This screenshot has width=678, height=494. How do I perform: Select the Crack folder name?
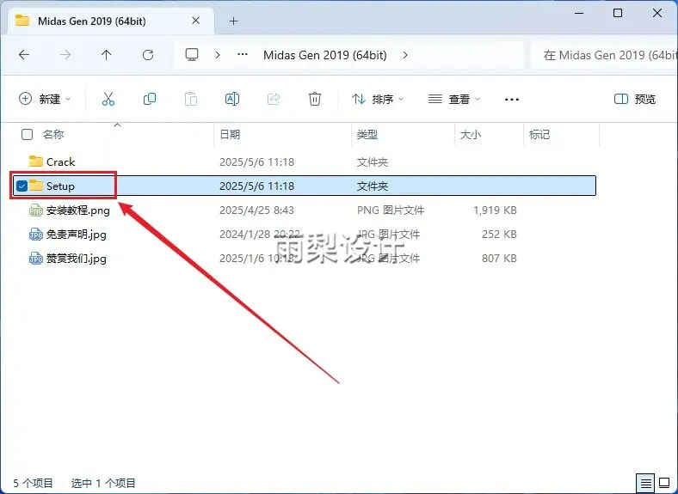pos(60,162)
